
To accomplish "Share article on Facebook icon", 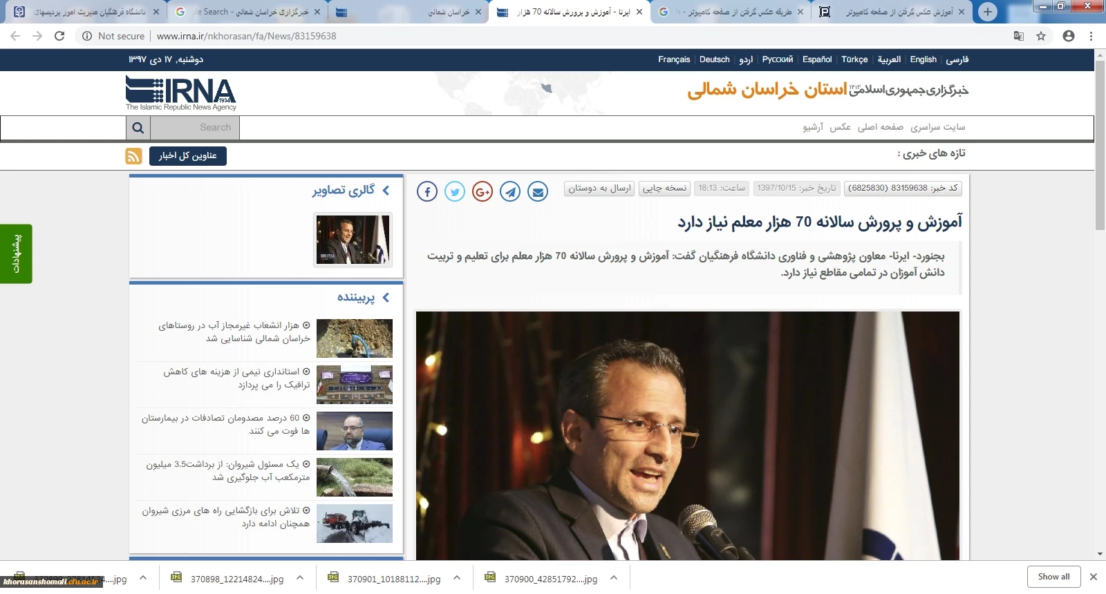I will pyautogui.click(x=427, y=191).
